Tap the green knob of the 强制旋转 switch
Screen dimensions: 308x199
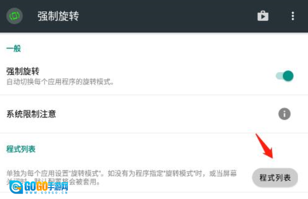tap(288, 76)
